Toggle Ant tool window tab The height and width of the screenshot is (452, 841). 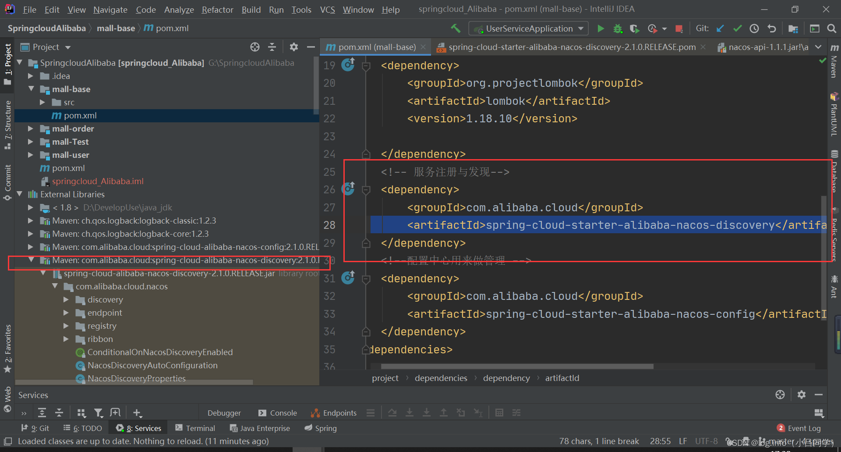tap(834, 287)
